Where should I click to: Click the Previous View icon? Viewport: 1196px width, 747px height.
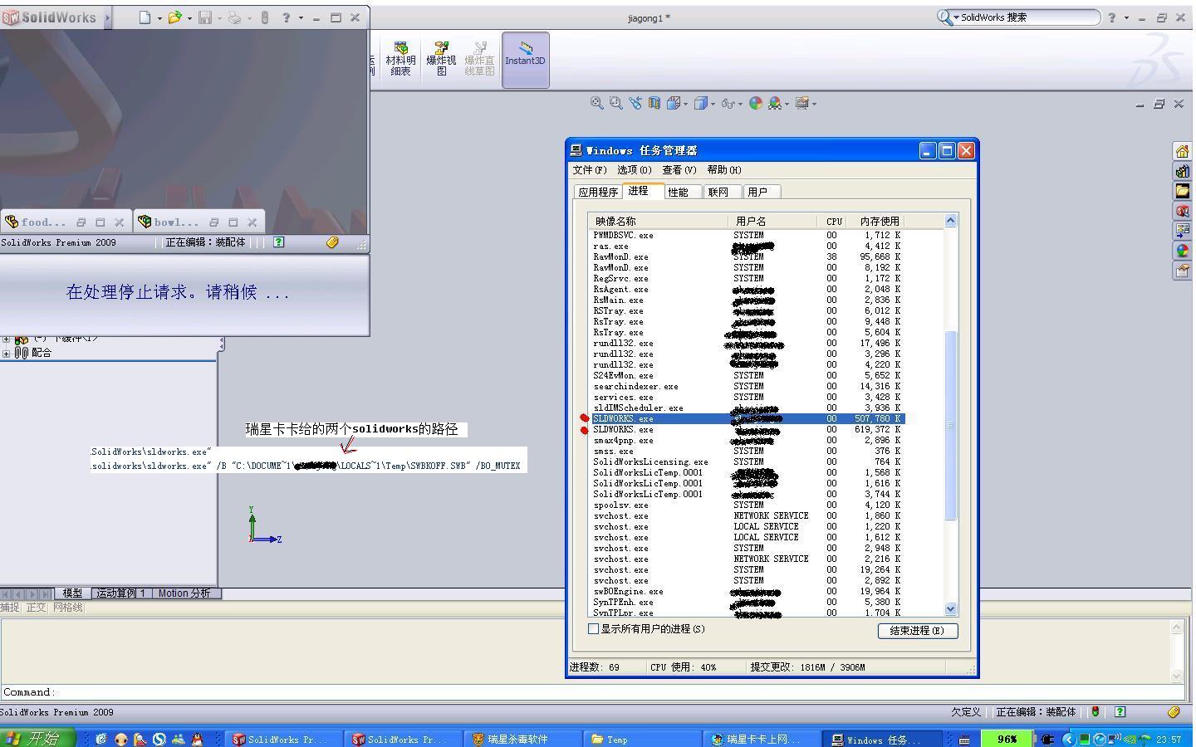point(635,103)
